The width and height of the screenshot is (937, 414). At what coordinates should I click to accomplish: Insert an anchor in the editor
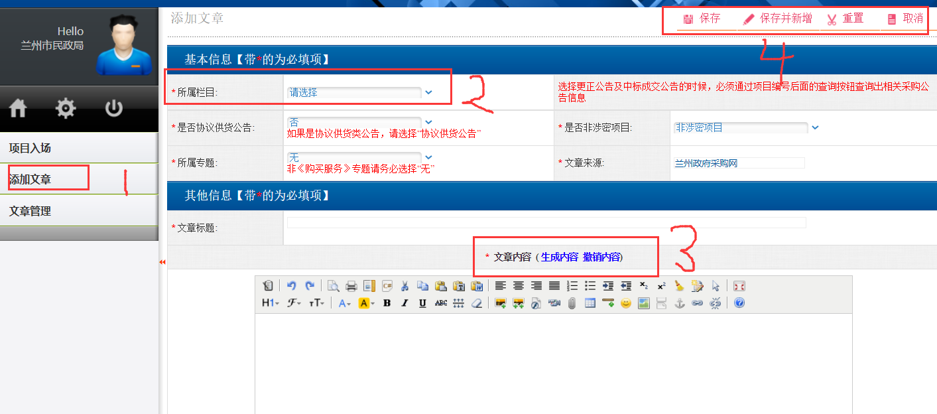(679, 303)
